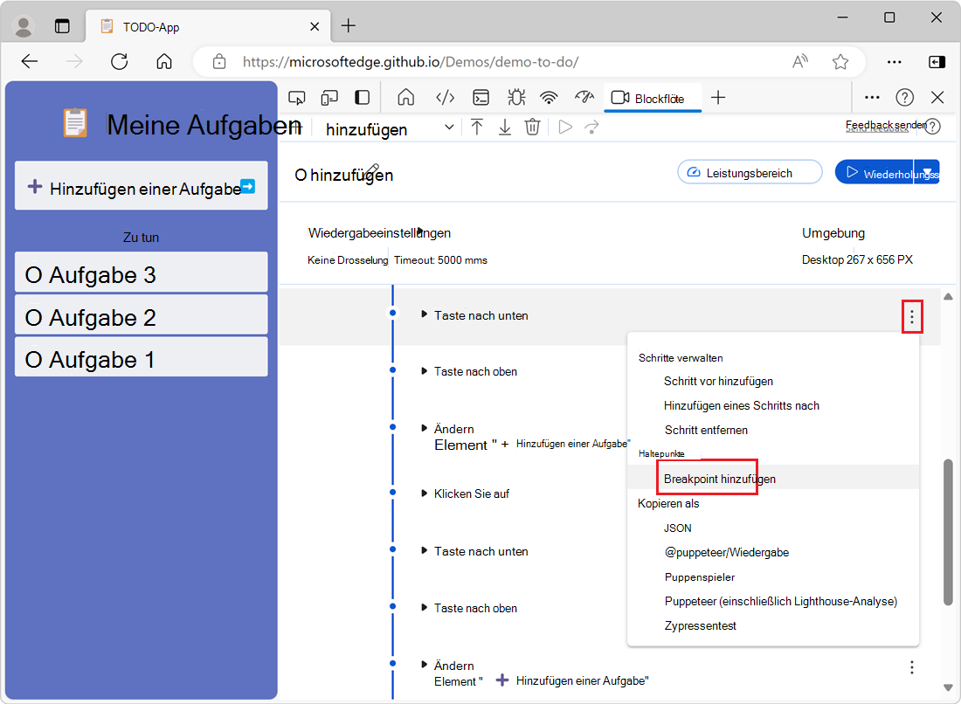The height and width of the screenshot is (704, 961).
Task: Add another DevTools tool with plus
Action: 718,98
